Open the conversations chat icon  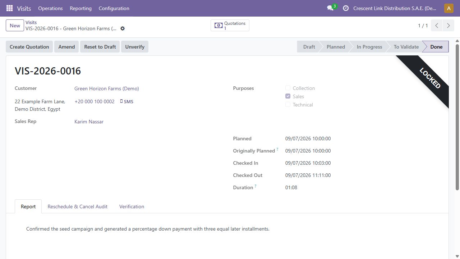tap(330, 8)
